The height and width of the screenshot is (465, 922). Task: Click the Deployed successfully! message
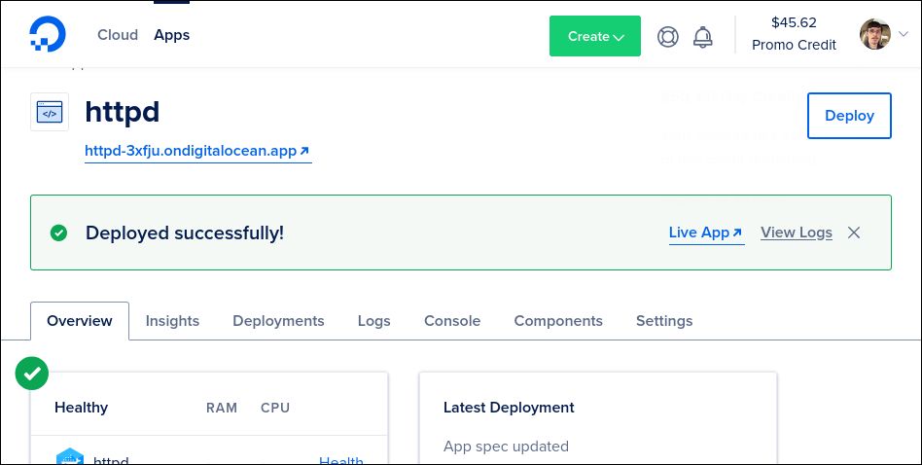point(185,232)
